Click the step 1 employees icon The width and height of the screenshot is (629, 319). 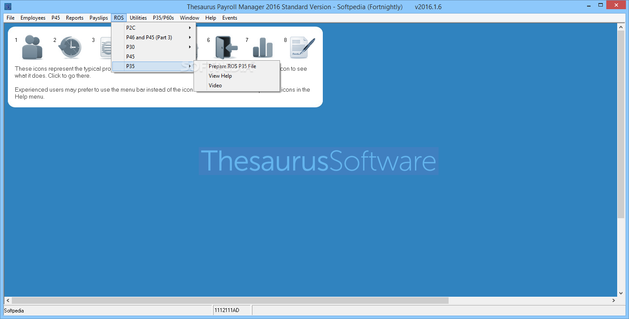point(32,47)
